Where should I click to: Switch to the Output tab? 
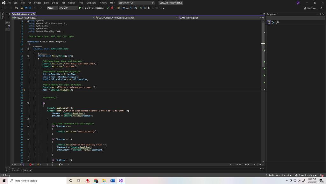pyautogui.click(x=27, y=170)
